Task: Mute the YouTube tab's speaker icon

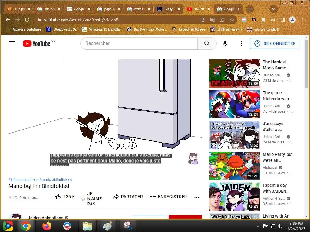Action: [x=203, y=9]
